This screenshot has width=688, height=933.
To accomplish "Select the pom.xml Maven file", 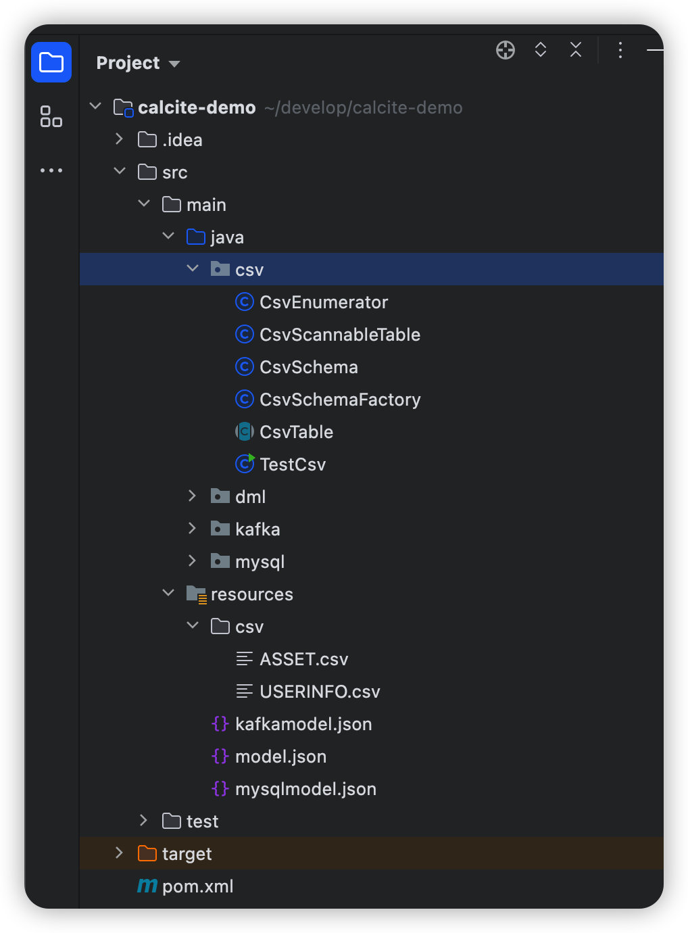I will pos(197,886).
